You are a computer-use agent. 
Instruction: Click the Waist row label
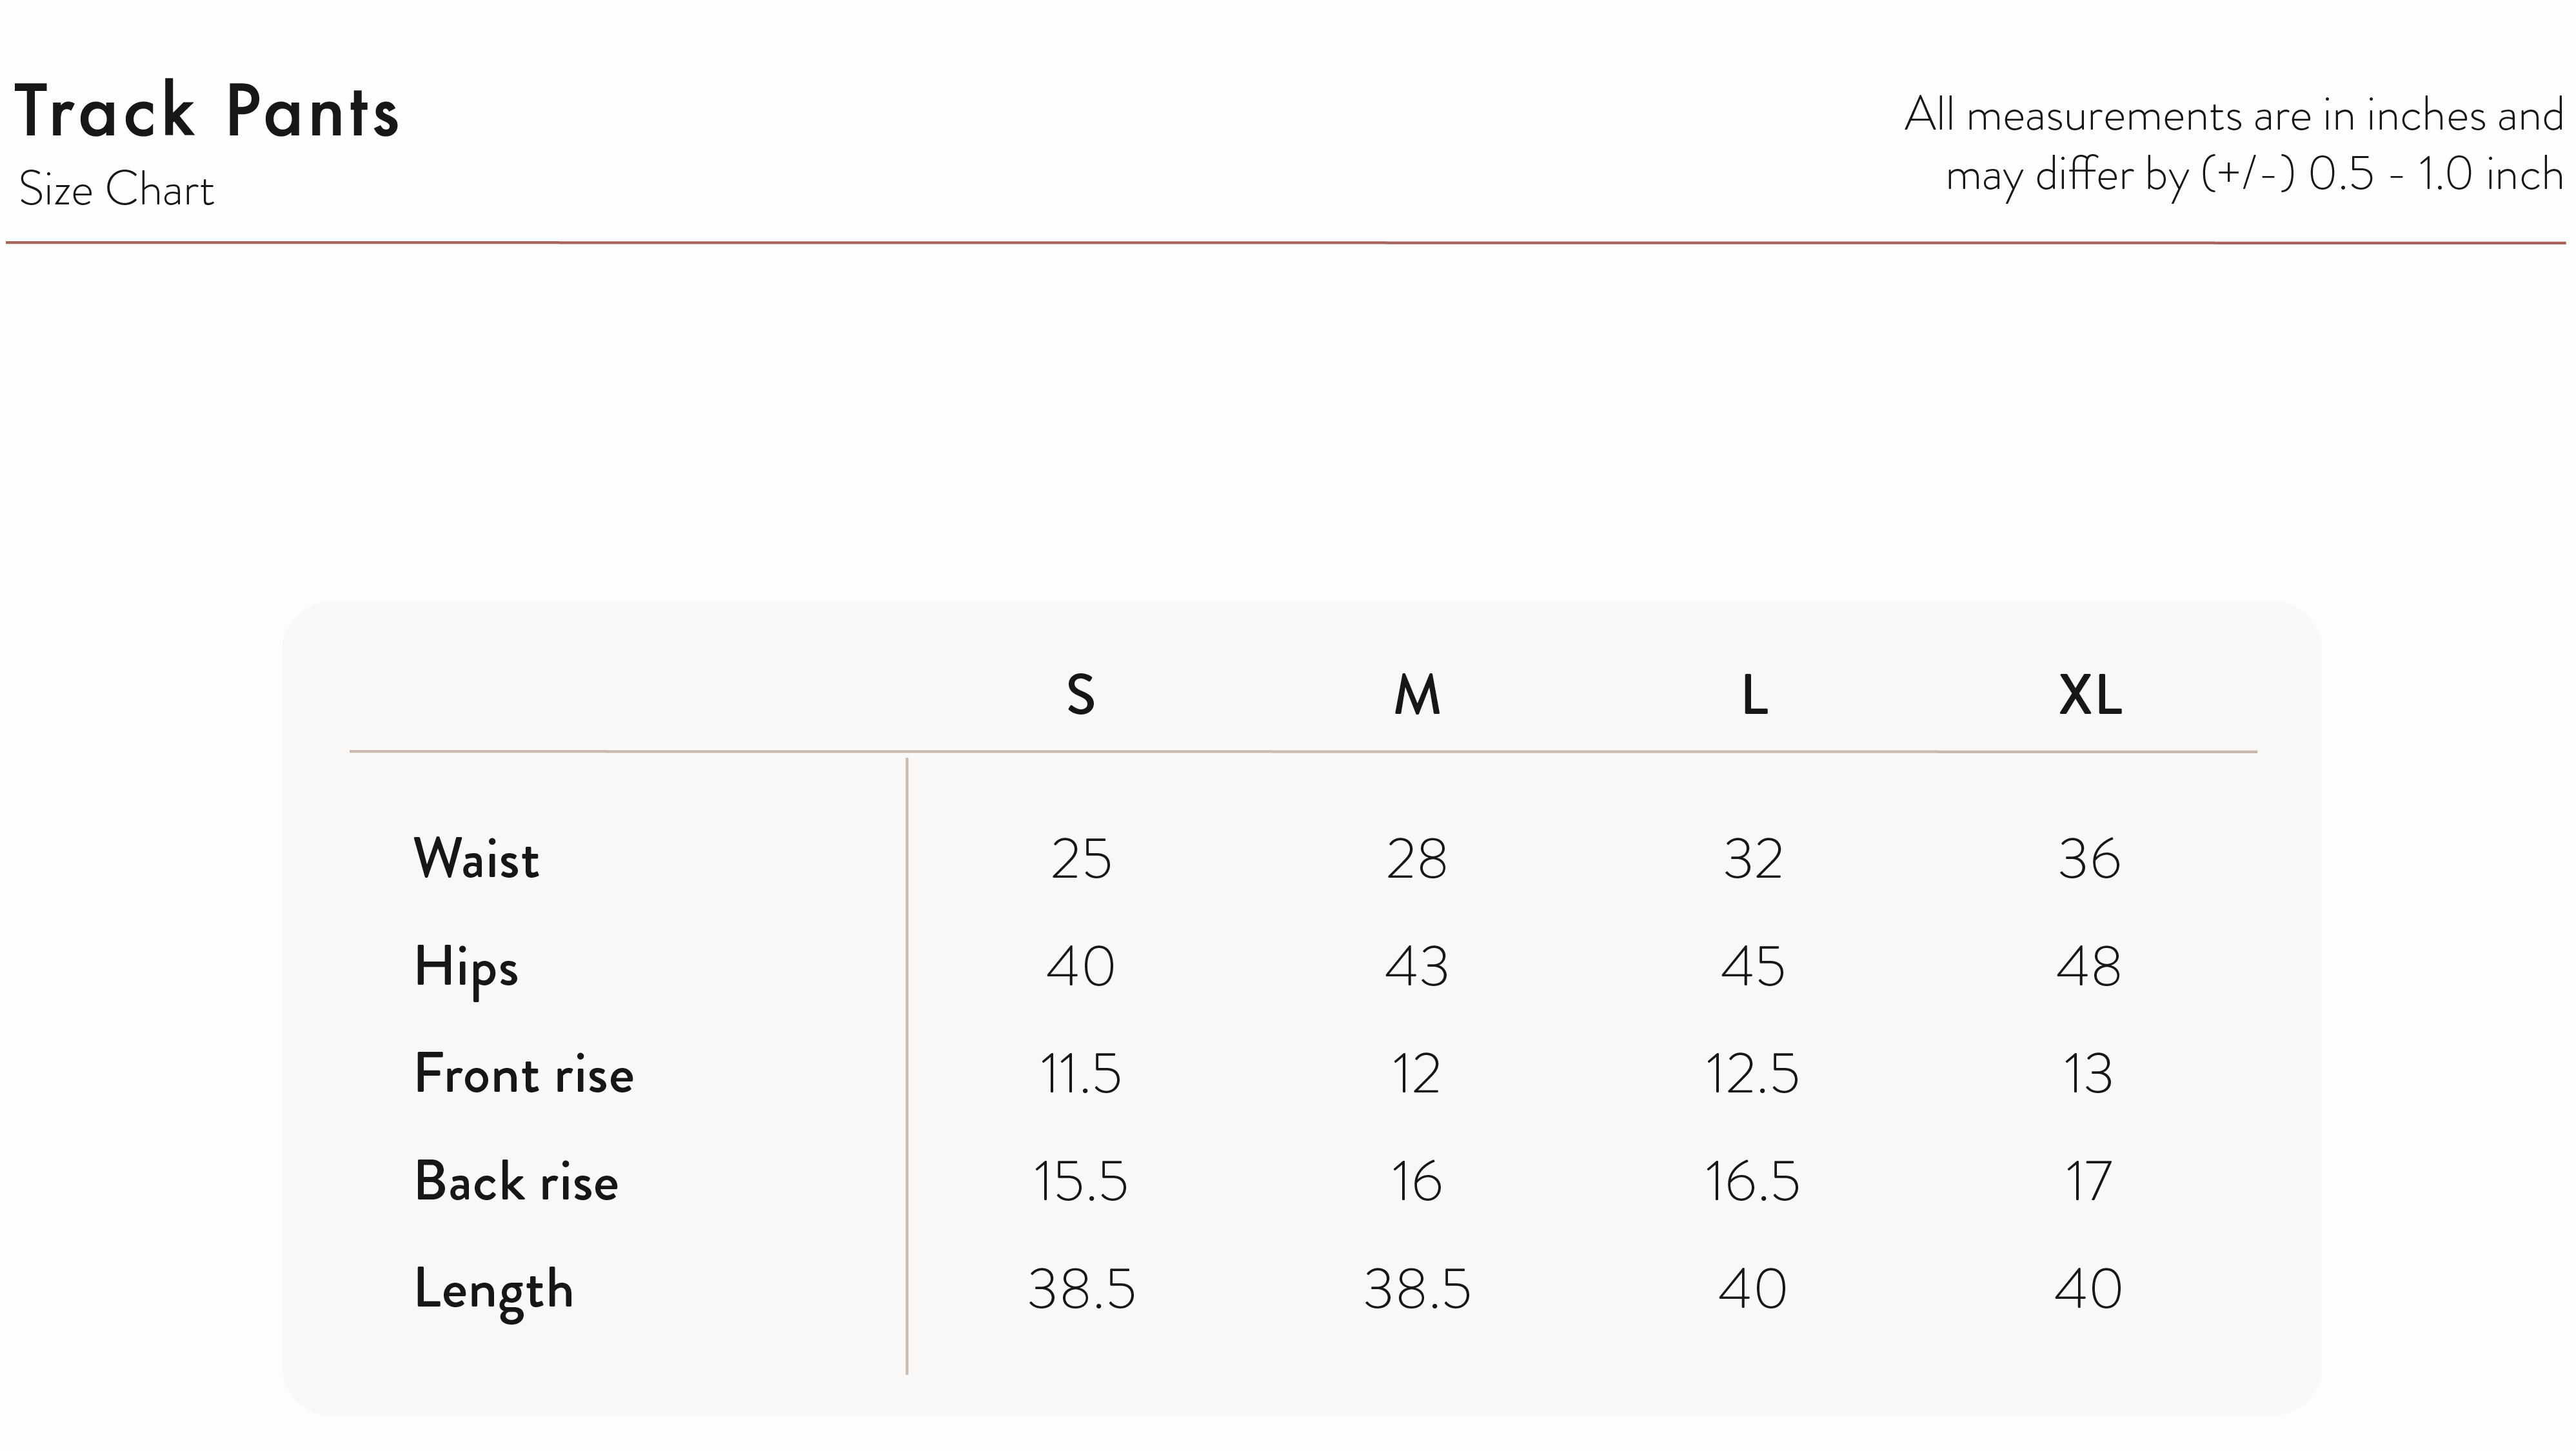tap(477, 858)
